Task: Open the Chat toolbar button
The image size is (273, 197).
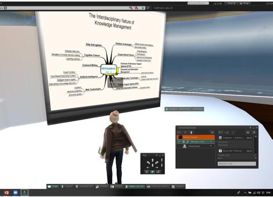Action: tap(53, 186)
